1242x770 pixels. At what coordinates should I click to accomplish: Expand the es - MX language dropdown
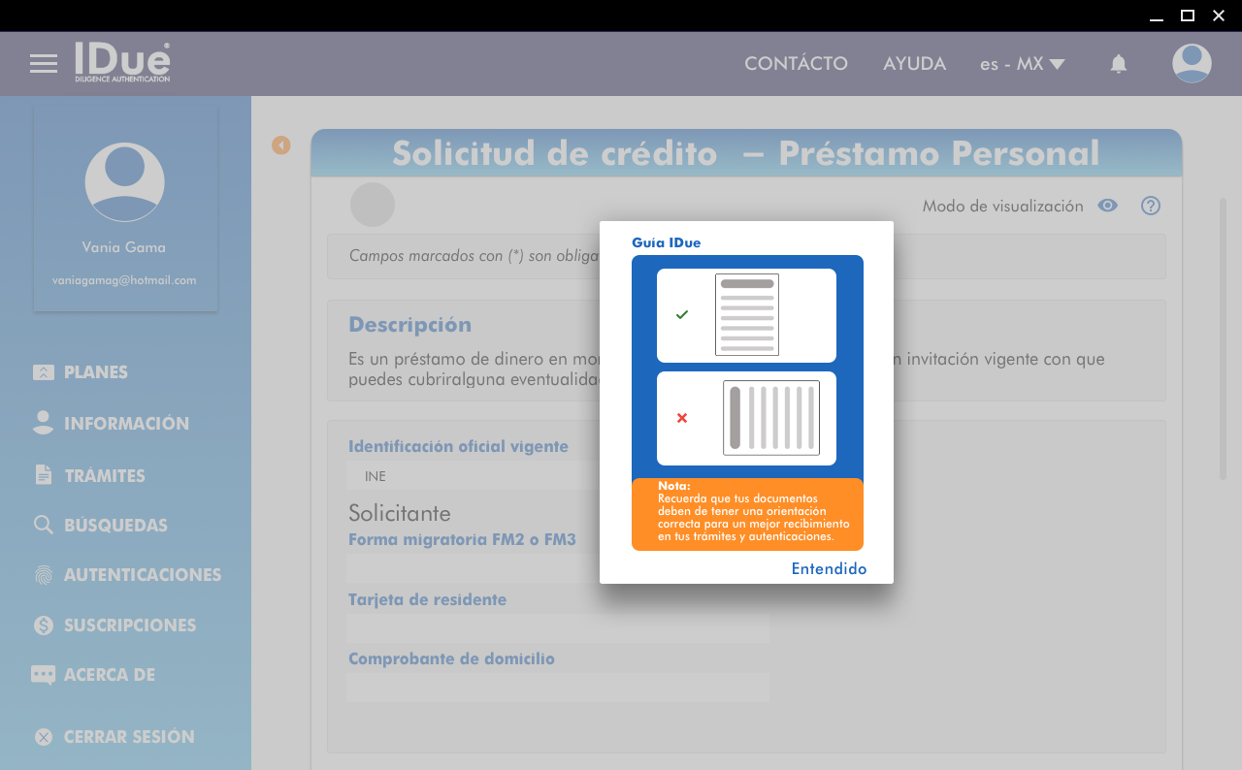click(x=1023, y=64)
